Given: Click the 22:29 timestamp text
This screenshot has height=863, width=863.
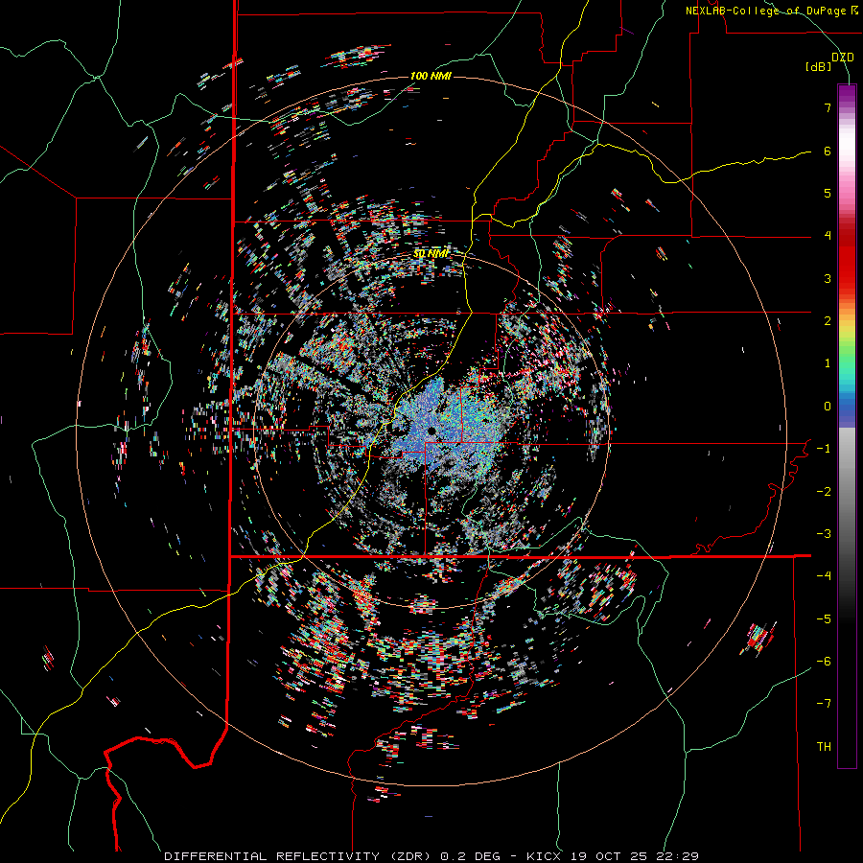Looking at the screenshot, I should click(x=678, y=856).
